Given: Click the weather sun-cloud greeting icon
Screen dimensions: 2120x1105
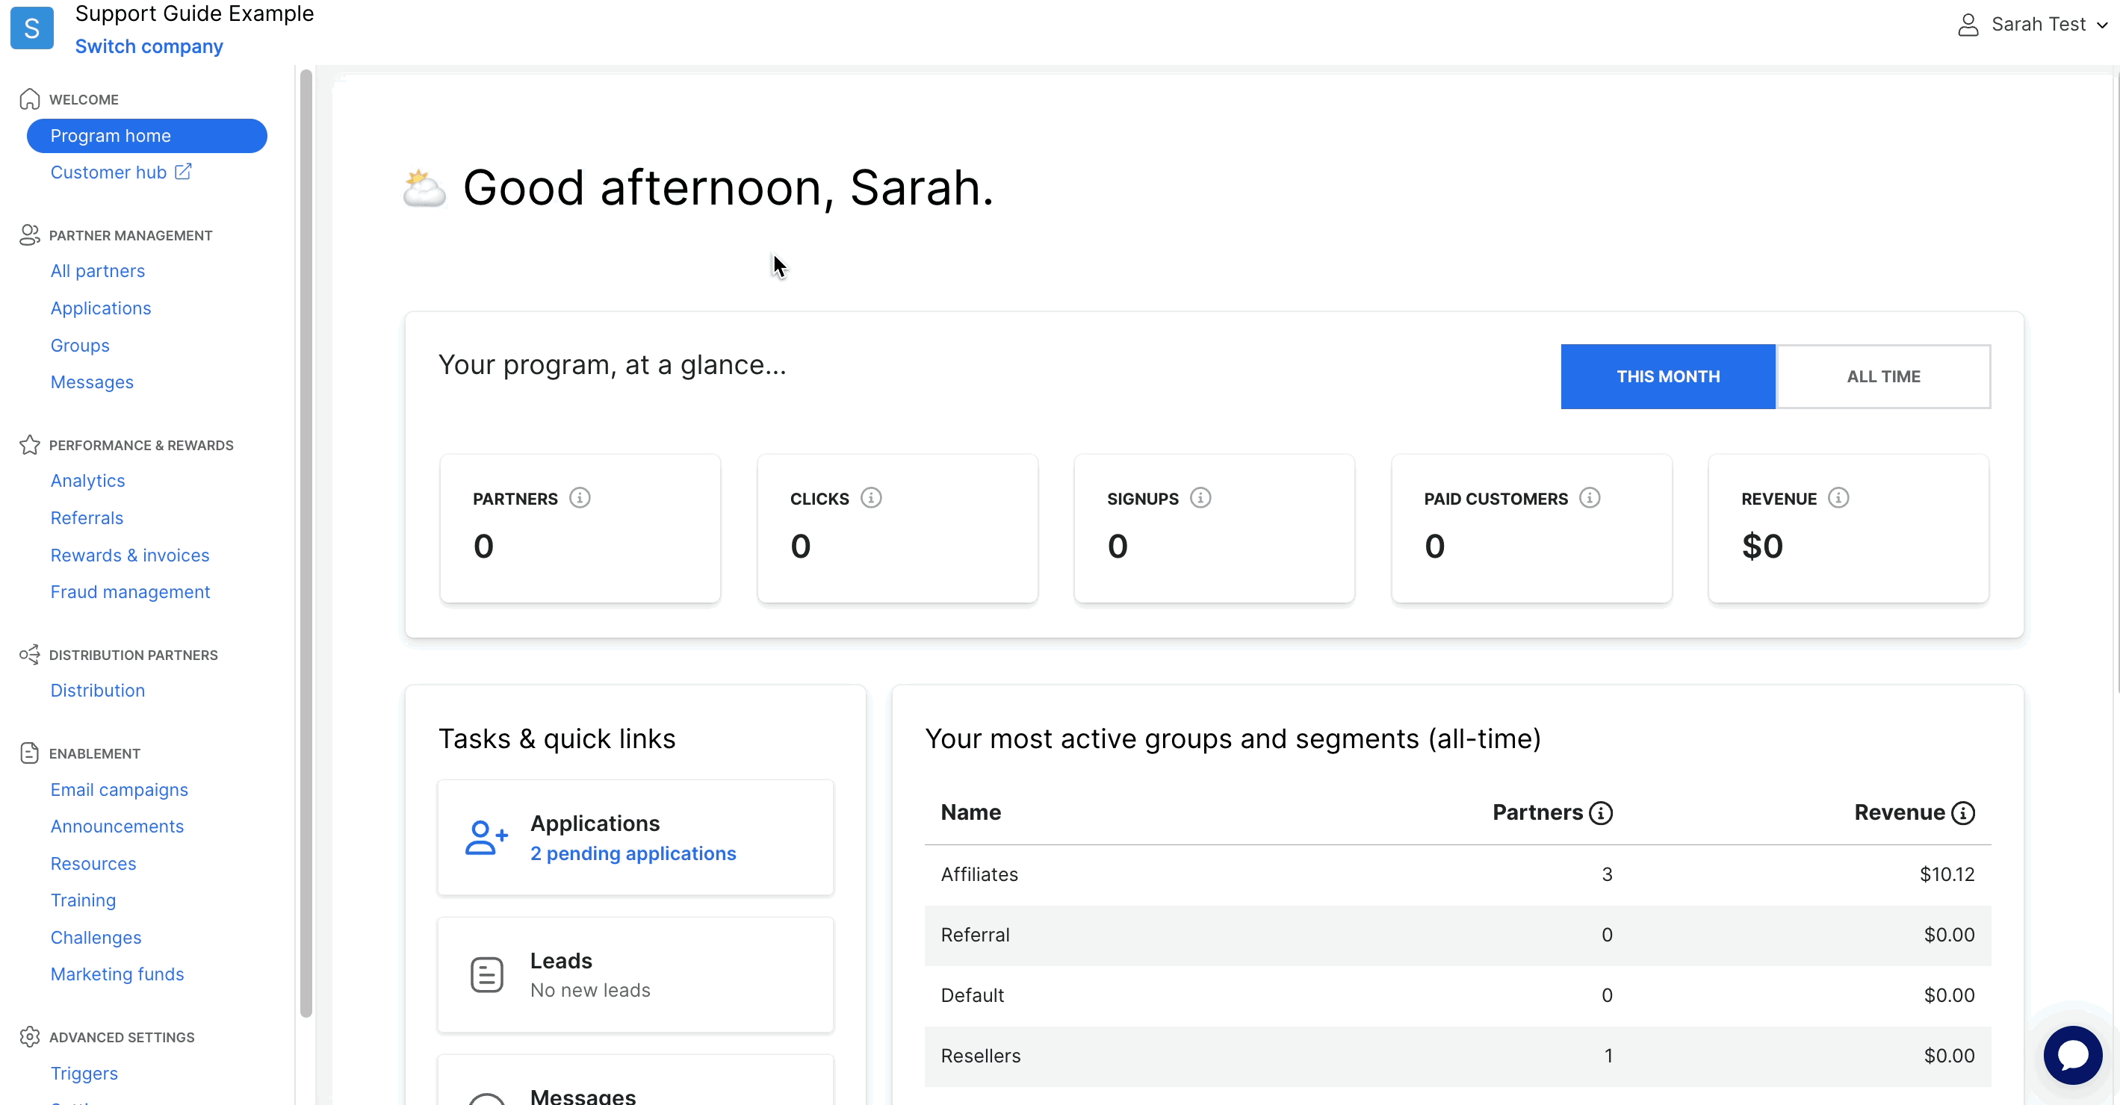Looking at the screenshot, I should pos(424,188).
